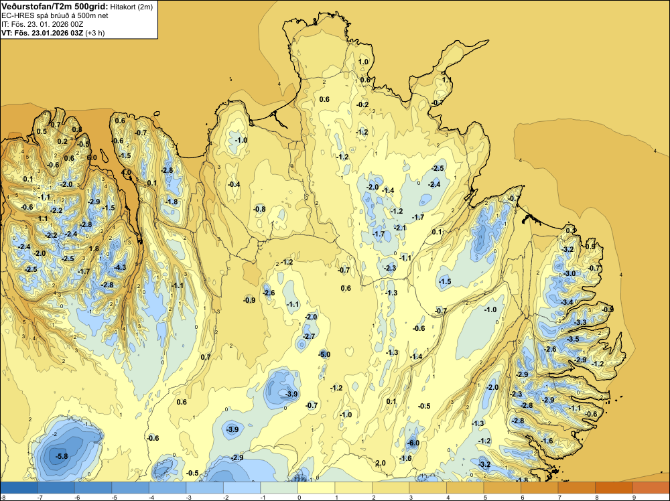Click the '9' legend tick label
Viewport: 670px width, 501px height.
click(x=634, y=497)
